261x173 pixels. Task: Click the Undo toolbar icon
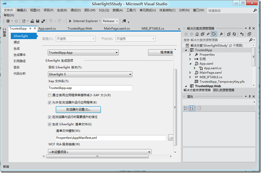(x=51, y=21)
